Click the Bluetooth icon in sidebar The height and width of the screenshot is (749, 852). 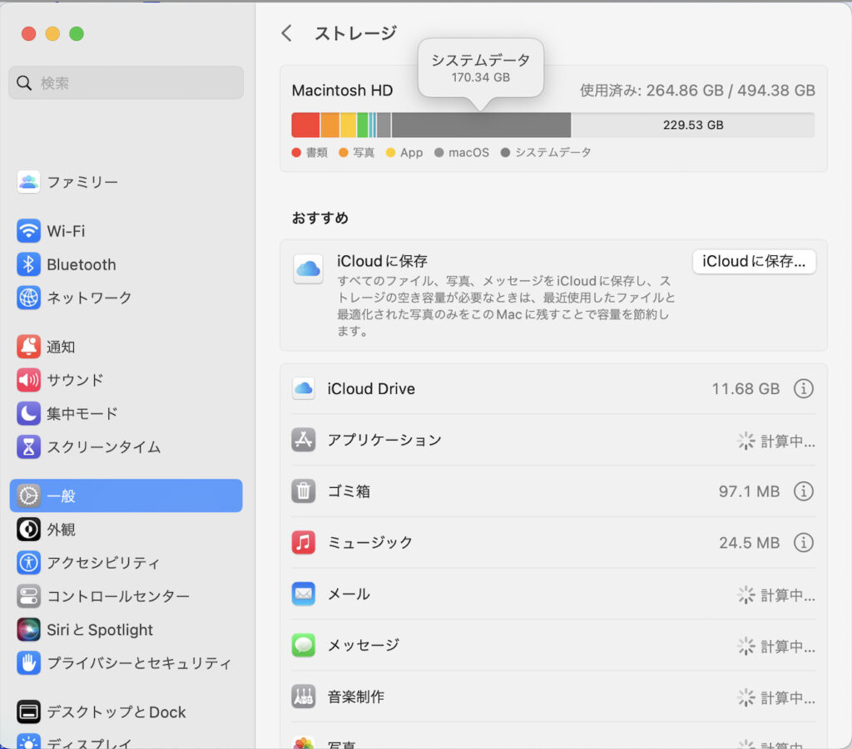(x=28, y=264)
